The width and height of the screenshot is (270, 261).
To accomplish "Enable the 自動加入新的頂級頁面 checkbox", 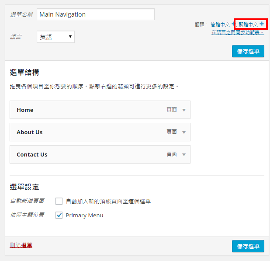I will point(59,201).
